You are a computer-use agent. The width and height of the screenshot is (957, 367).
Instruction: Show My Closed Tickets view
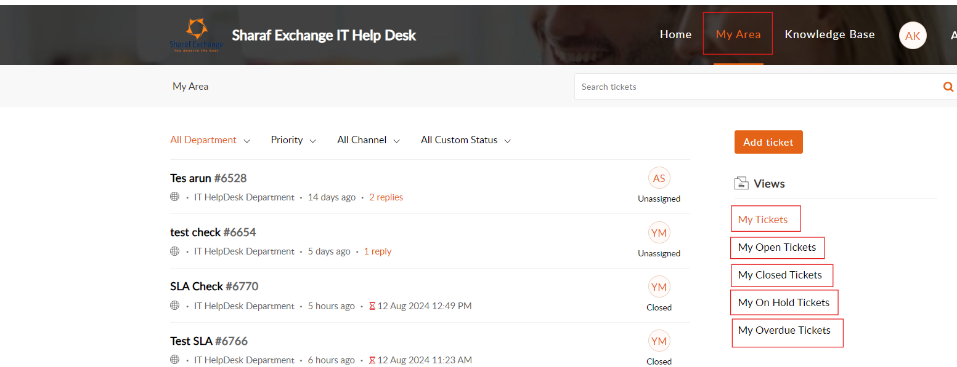[780, 275]
